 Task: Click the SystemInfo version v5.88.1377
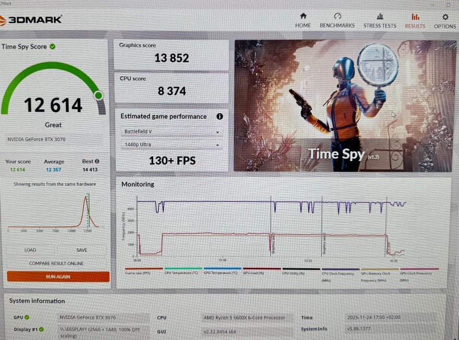point(359,329)
